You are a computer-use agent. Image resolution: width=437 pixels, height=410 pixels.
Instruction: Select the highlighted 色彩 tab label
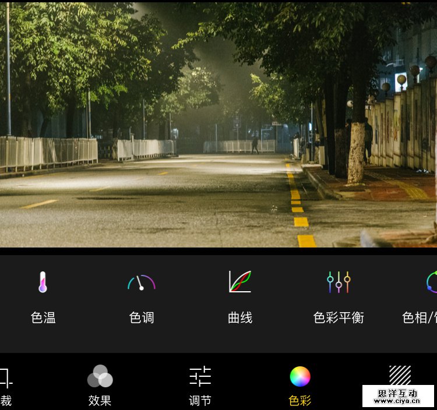coord(300,401)
